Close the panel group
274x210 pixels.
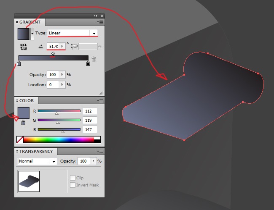point(102,16)
